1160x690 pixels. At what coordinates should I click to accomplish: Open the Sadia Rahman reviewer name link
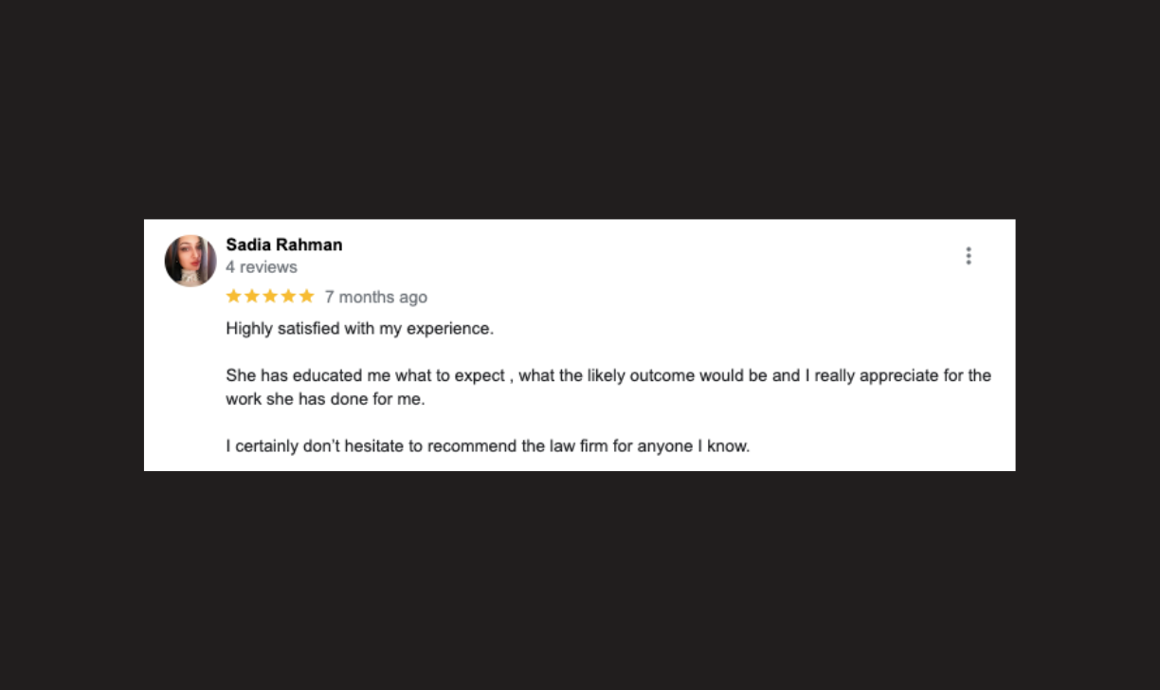[x=284, y=245]
